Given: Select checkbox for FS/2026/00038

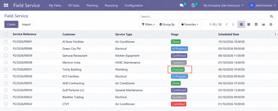Looking at the screenshot, I should pos(6,62).
